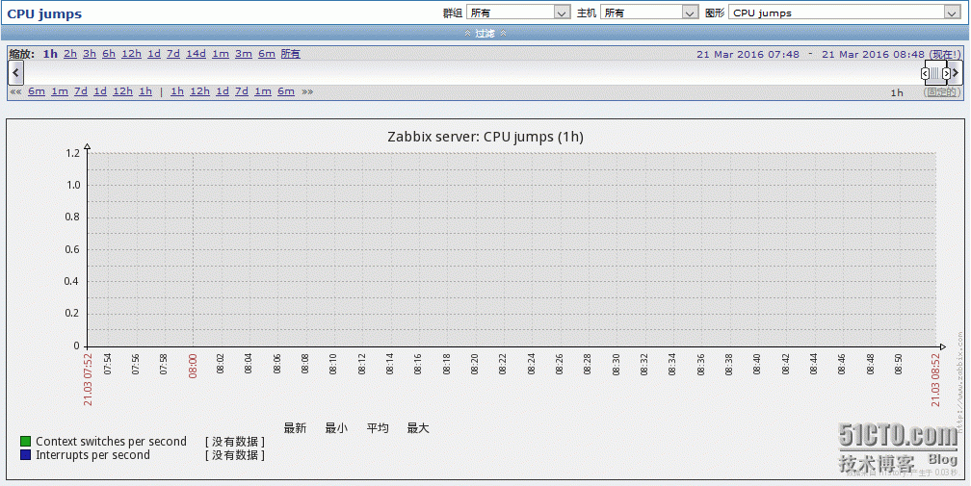
Task: Open the 群组 group dropdown
Action: [517, 13]
